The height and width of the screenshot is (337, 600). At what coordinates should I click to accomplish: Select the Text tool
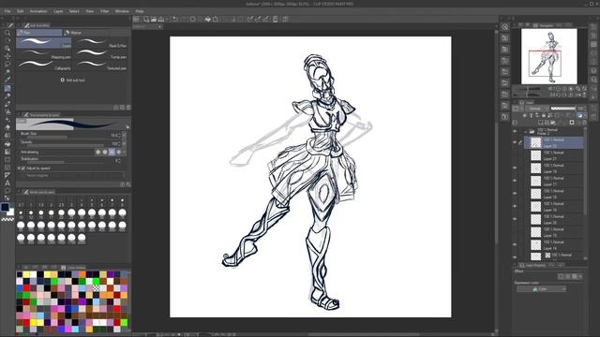[x=7, y=183]
